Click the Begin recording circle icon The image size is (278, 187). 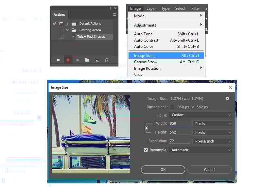[x=68, y=60]
